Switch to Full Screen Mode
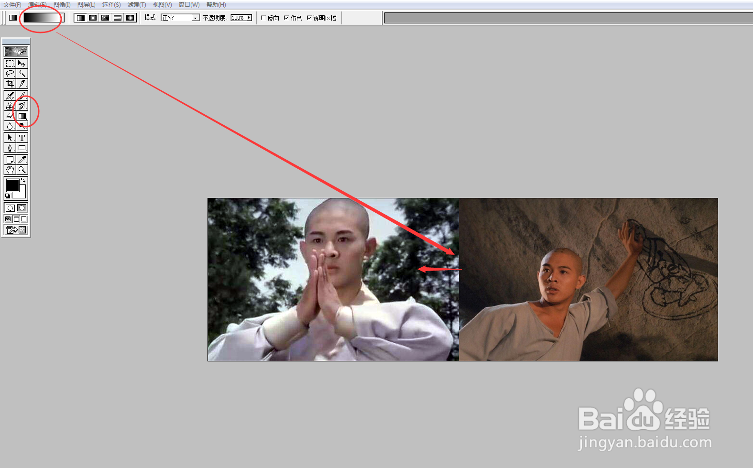 [23, 219]
